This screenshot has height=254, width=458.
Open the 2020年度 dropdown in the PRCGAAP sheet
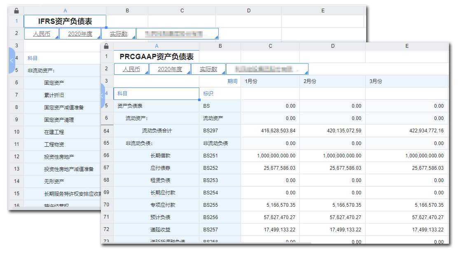tap(170, 69)
